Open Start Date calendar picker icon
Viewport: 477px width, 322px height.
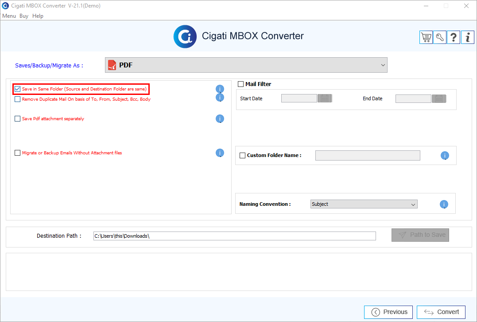325,98
